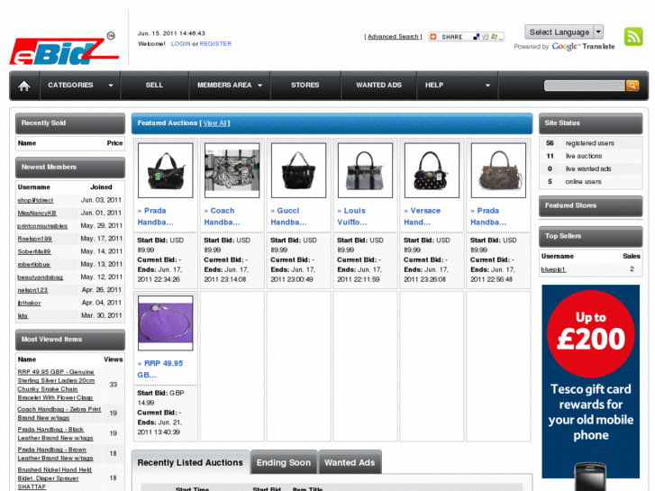Open Versace handbag thumbnail
Viewport: 655px width, 491px height.
point(432,170)
